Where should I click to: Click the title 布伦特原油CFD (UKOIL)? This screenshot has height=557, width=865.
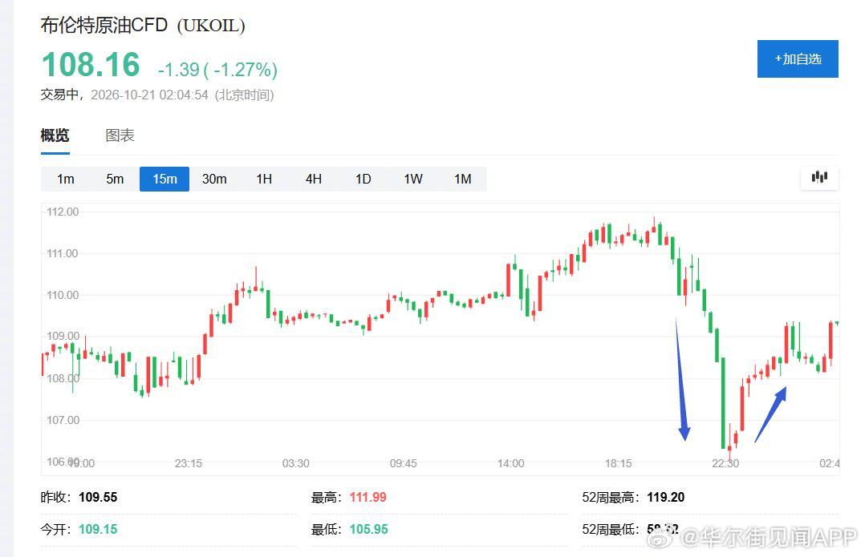point(143,26)
